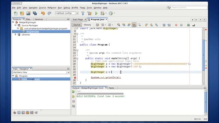Close the Program.java editor tab
This screenshot has width=219, height=123.
(106, 19)
